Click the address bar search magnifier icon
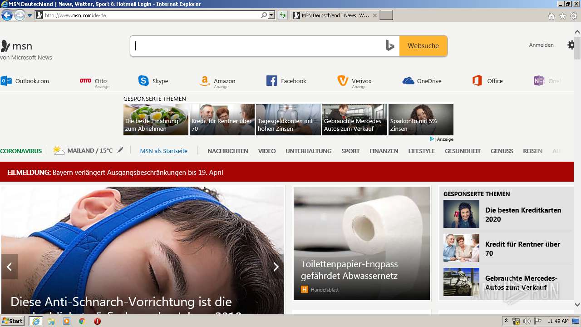581x327 pixels. tap(264, 15)
